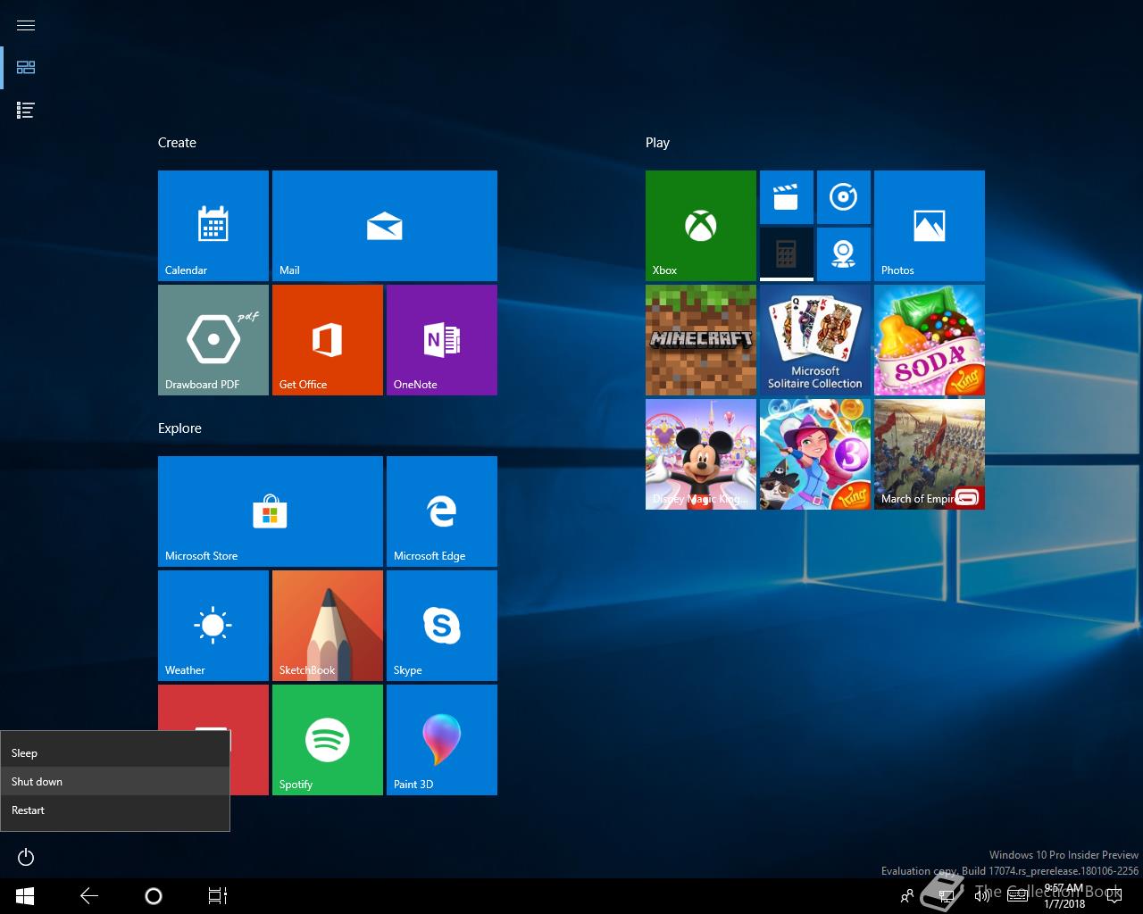Open Disney Magic Kingdoms tile
The image size is (1143, 914).
pos(701,454)
